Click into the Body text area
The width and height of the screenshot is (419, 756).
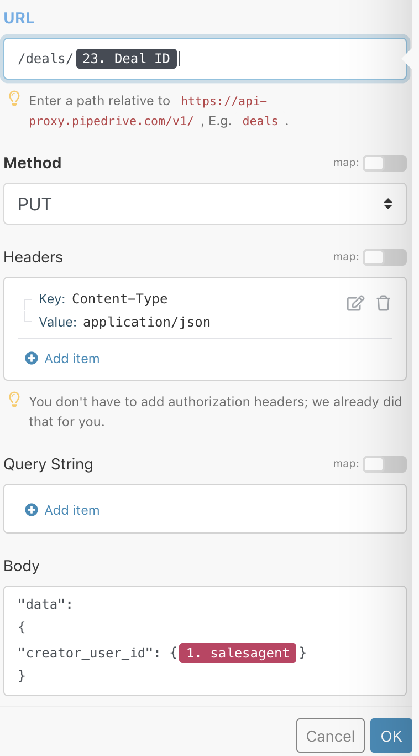click(x=205, y=641)
